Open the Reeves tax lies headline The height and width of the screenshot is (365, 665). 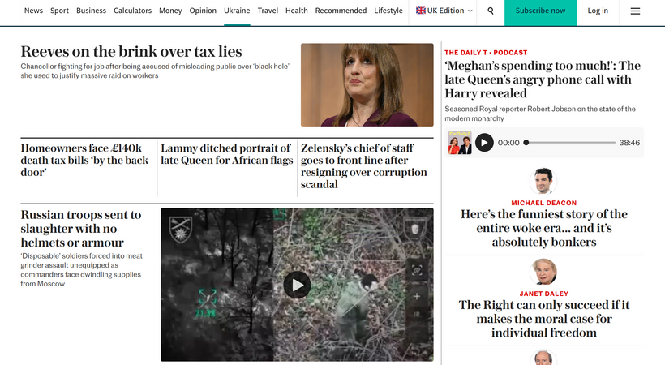click(x=131, y=51)
